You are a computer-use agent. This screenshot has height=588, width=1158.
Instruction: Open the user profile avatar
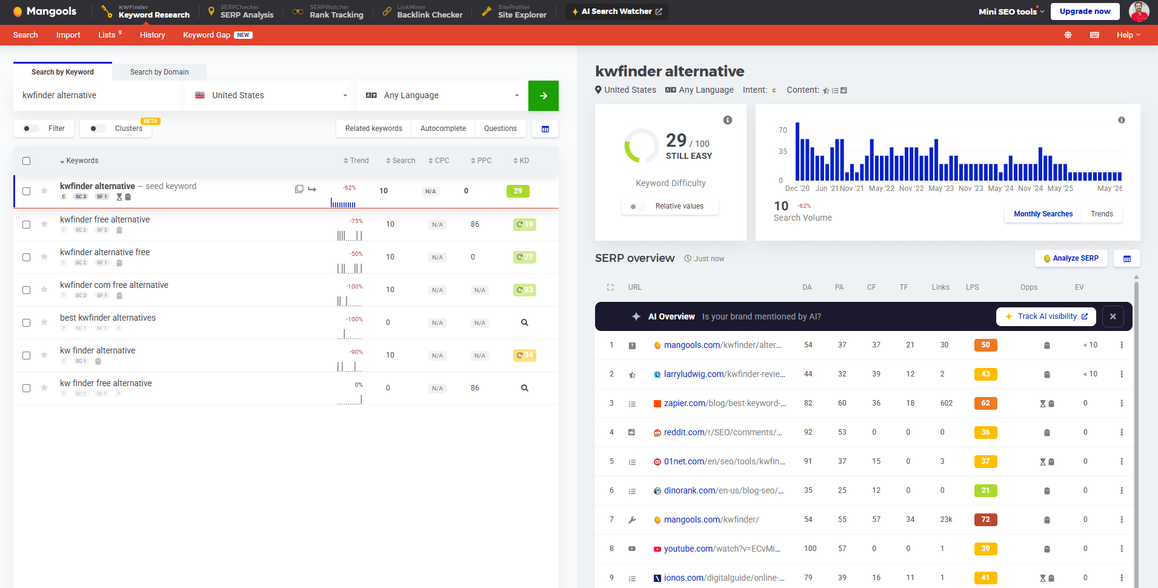[1139, 12]
